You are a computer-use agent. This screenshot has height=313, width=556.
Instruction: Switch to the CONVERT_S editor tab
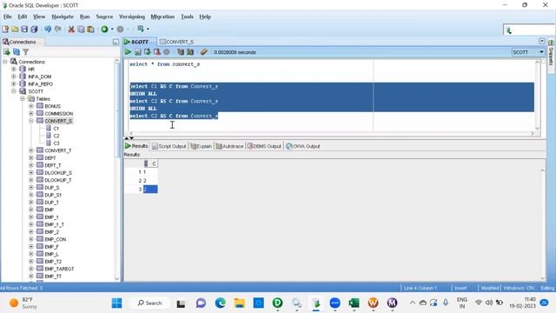[176, 42]
